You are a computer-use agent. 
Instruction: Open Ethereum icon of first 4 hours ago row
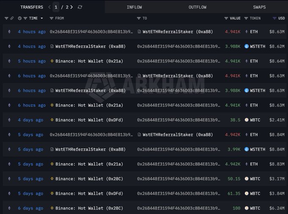[9, 32]
